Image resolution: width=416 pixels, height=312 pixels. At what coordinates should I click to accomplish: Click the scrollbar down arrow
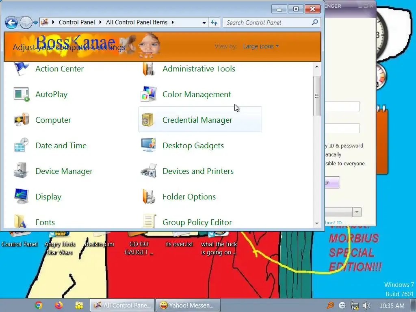[317, 224]
